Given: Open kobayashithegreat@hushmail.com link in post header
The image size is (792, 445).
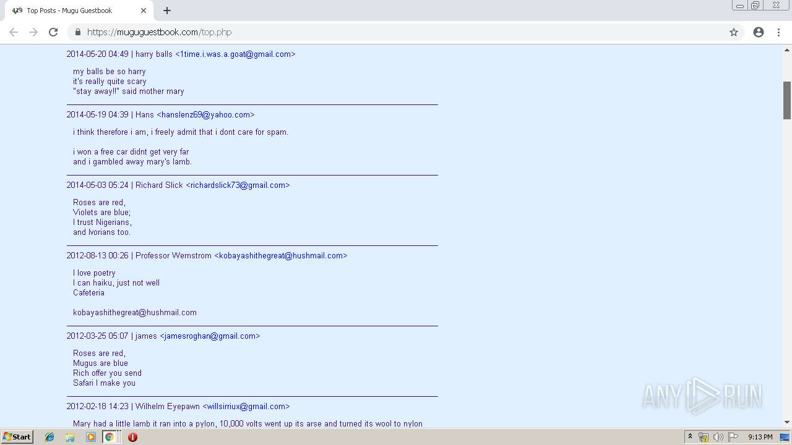Looking at the screenshot, I should coord(281,256).
